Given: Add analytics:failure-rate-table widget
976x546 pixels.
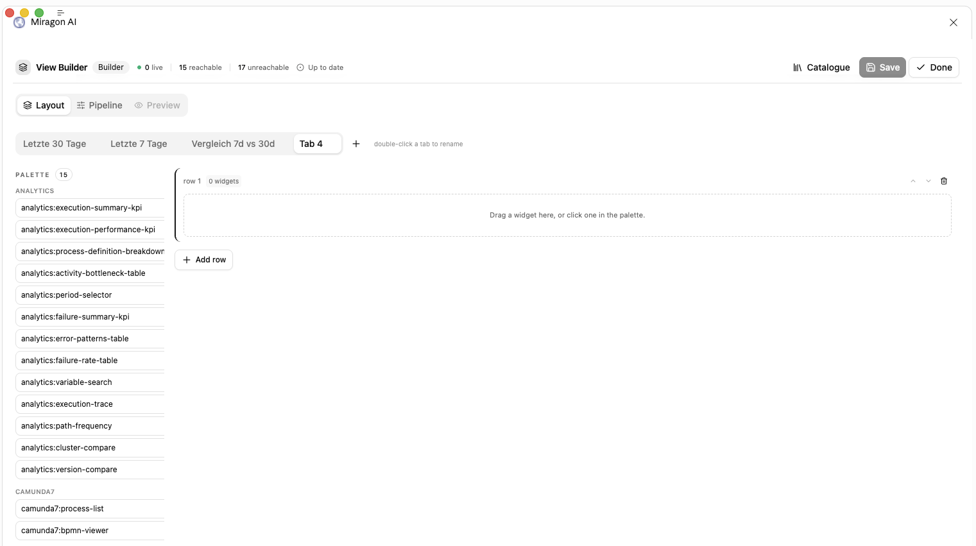Looking at the screenshot, I should (x=90, y=361).
